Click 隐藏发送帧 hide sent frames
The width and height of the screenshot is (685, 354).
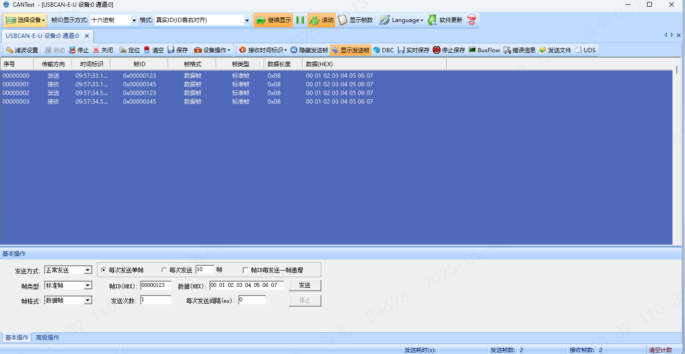[309, 50]
